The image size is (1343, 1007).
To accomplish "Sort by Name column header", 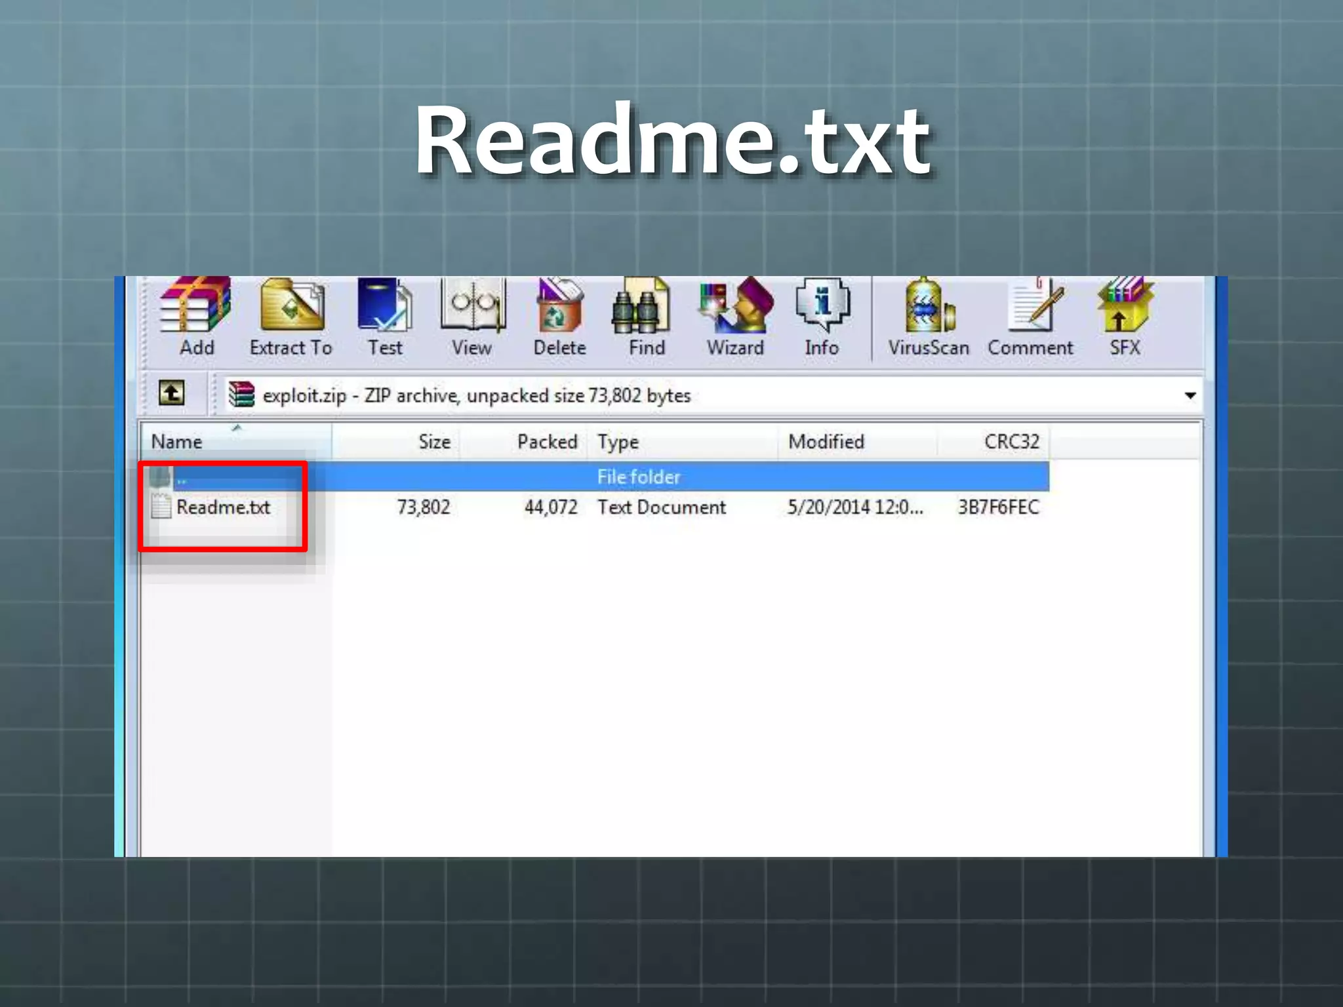I will pos(237,441).
